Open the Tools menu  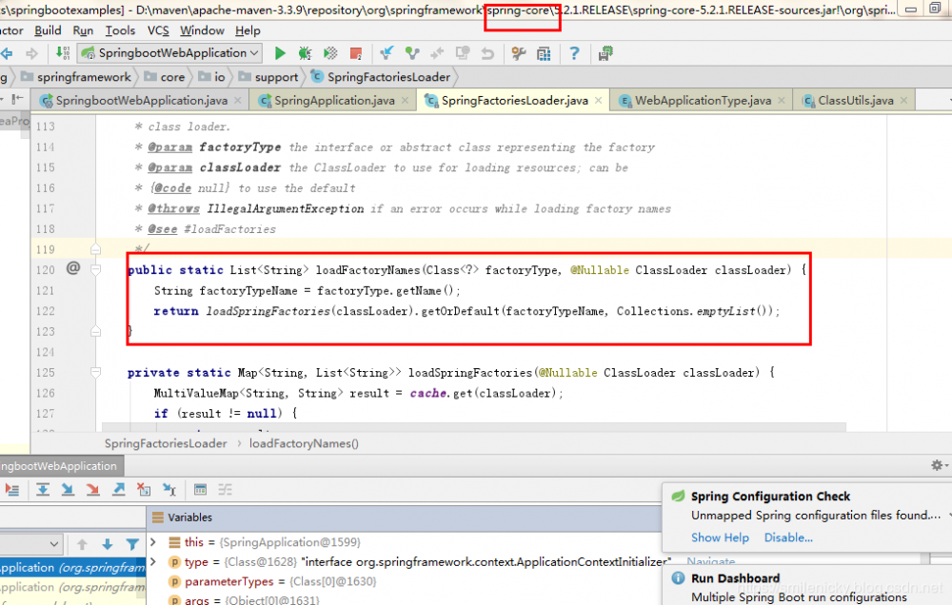(120, 30)
